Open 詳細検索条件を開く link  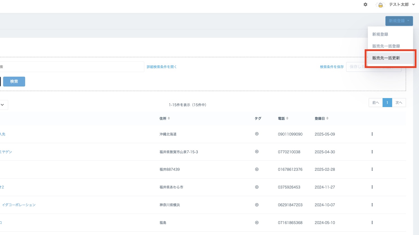tap(162, 67)
